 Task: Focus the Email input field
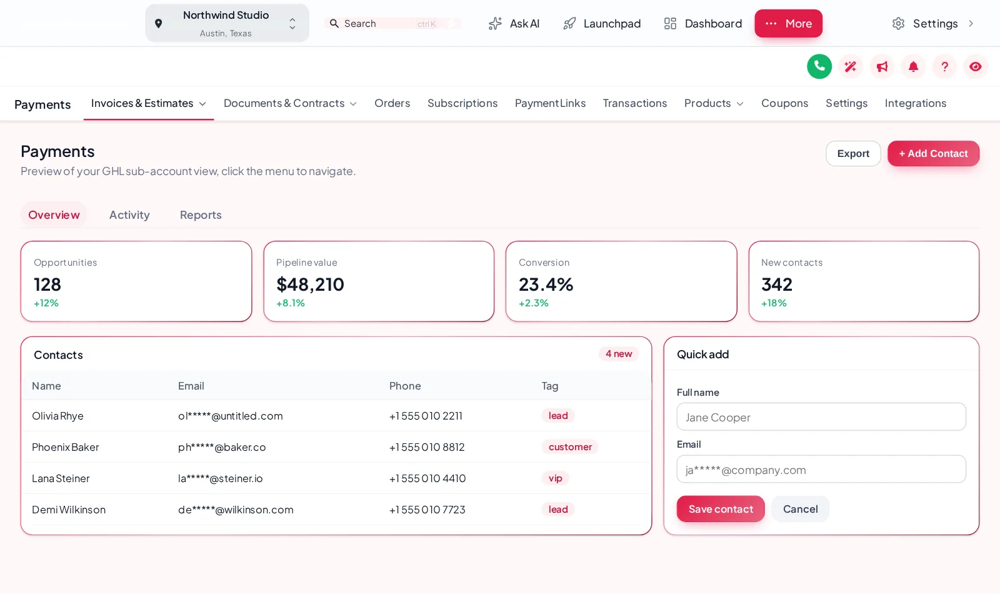(821, 470)
